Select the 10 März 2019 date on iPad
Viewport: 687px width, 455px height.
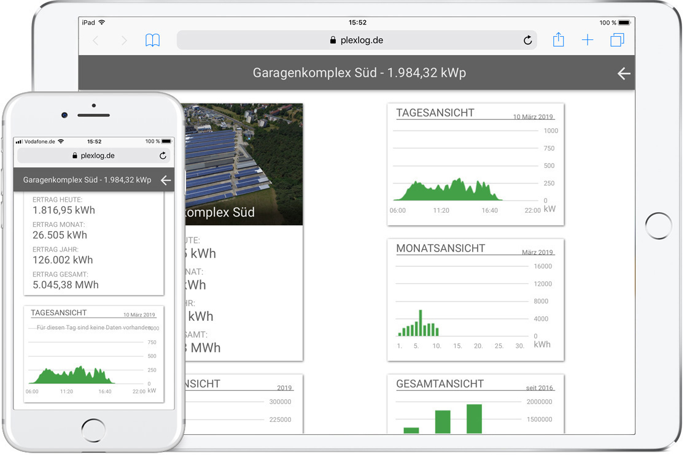pos(533,117)
